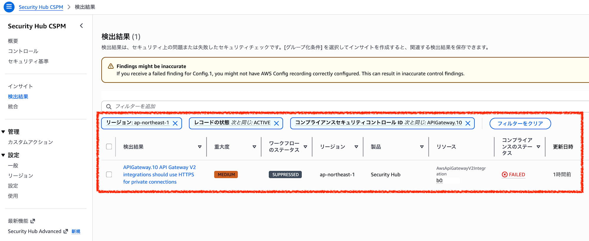Open 一般 settings in the sidebar
The height and width of the screenshot is (241, 589).
[x=13, y=166]
